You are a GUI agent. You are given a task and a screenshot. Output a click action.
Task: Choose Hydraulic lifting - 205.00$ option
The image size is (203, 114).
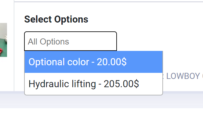coord(93,84)
